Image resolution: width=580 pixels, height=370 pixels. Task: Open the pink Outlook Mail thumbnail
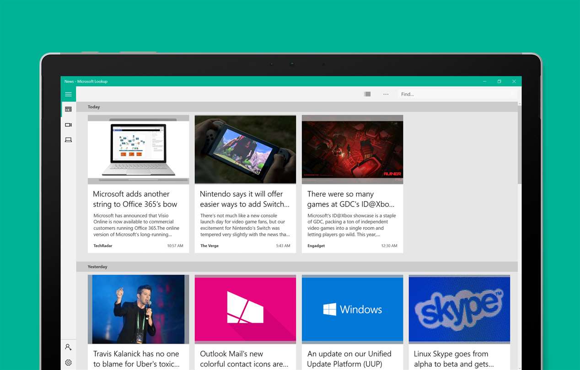pyautogui.click(x=245, y=309)
